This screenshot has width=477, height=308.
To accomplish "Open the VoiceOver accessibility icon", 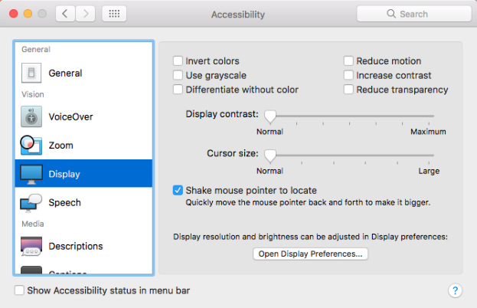I will (x=31, y=116).
